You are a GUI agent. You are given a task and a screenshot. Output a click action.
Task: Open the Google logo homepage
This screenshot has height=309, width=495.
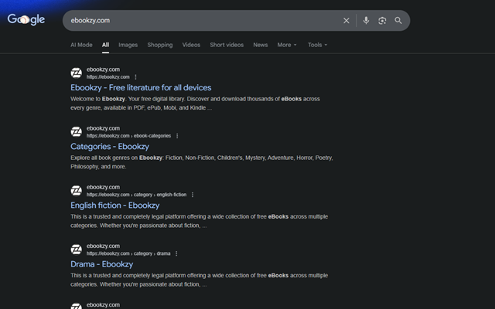(x=26, y=19)
